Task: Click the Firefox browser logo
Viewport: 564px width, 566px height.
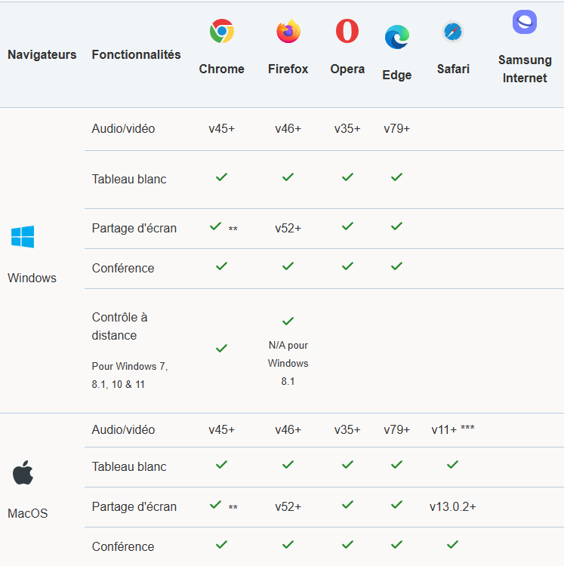Action: click(288, 32)
